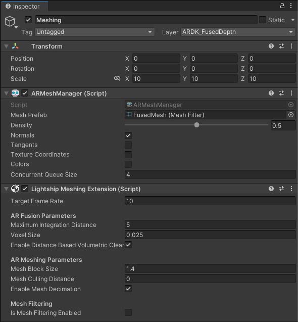Open object picker for Script field
The image size is (298, 322).
(x=291, y=105)
